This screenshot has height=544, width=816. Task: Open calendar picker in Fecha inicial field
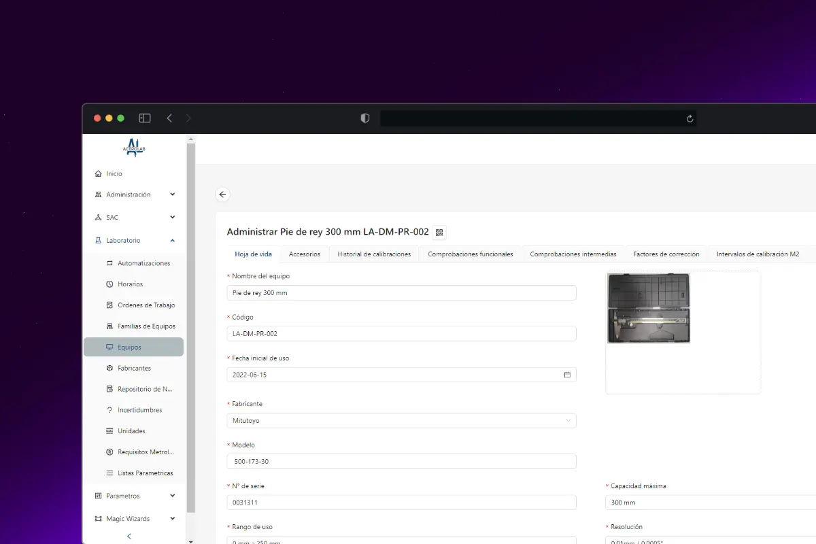point(567,375)
